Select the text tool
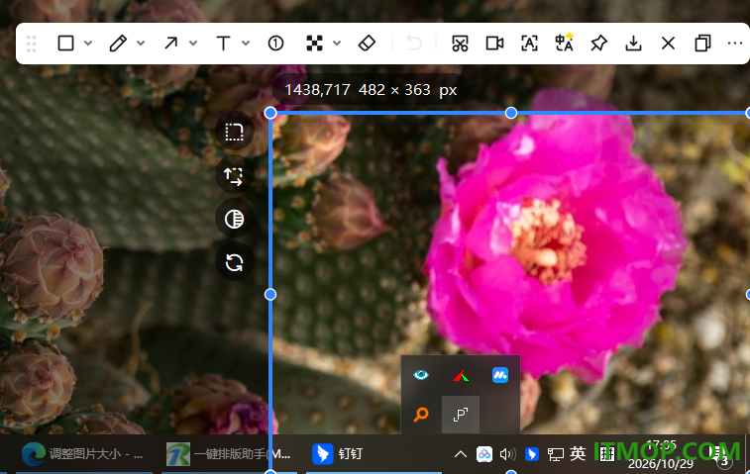 (223, 44)
